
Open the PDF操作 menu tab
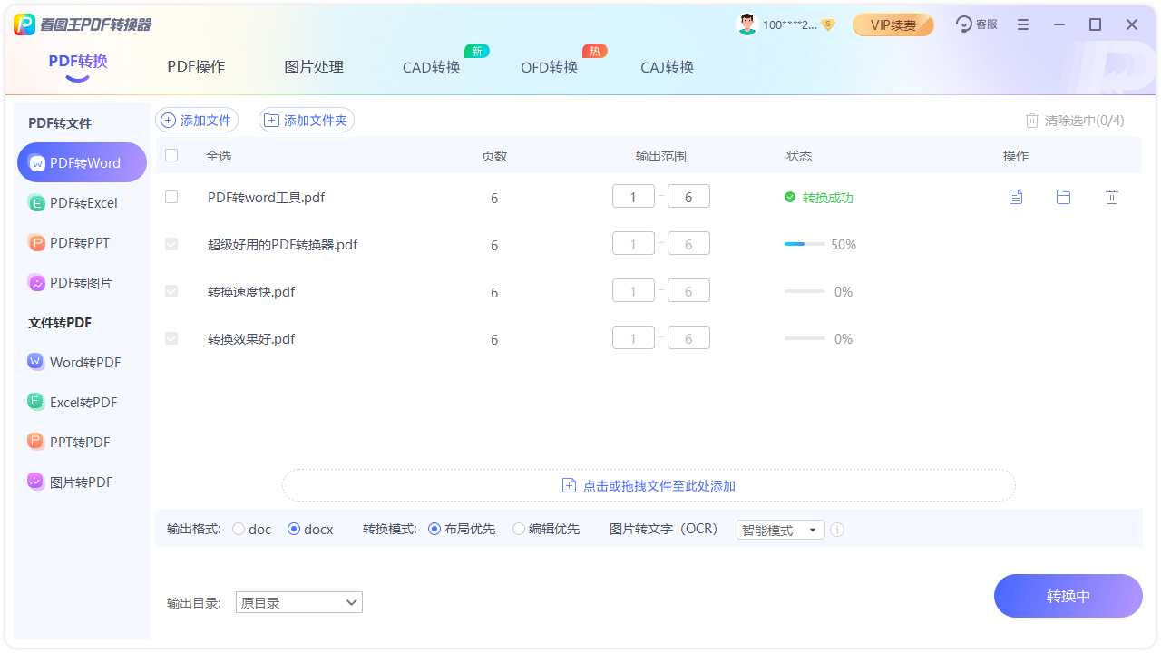point(196,66)
